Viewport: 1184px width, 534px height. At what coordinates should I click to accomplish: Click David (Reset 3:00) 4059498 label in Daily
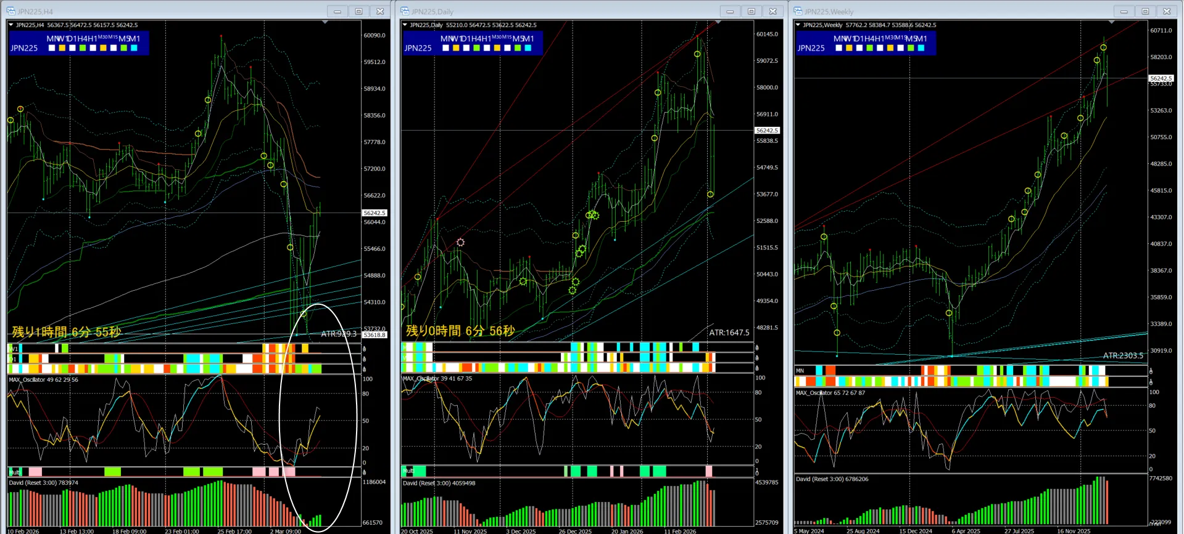pos(439,483)
